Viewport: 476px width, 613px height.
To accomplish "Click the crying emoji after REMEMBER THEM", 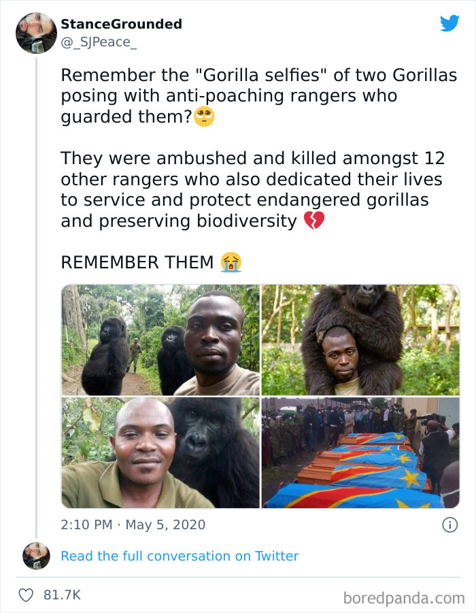I will (x=231, y=262).
